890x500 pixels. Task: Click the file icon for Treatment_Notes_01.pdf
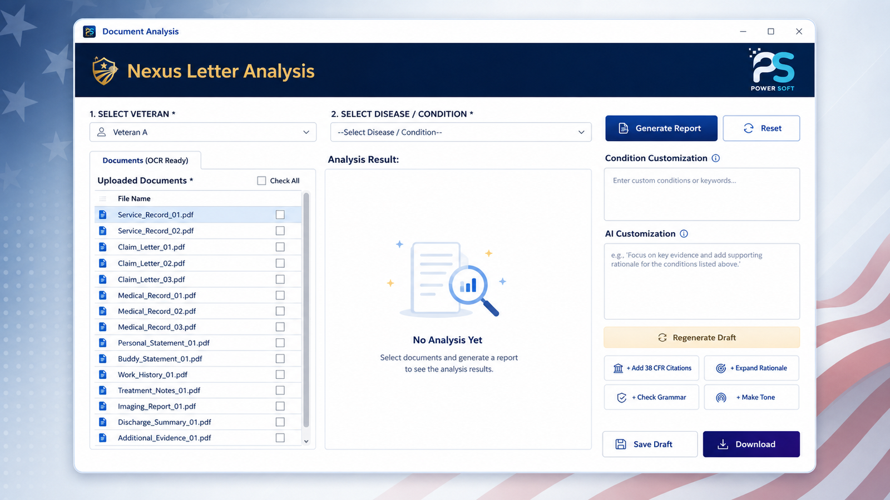point(103,390)
